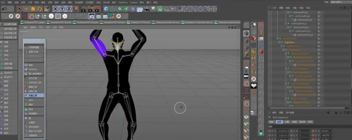Open the purple Deformer objects icon
352x140 pixels.
click(133, 9)
